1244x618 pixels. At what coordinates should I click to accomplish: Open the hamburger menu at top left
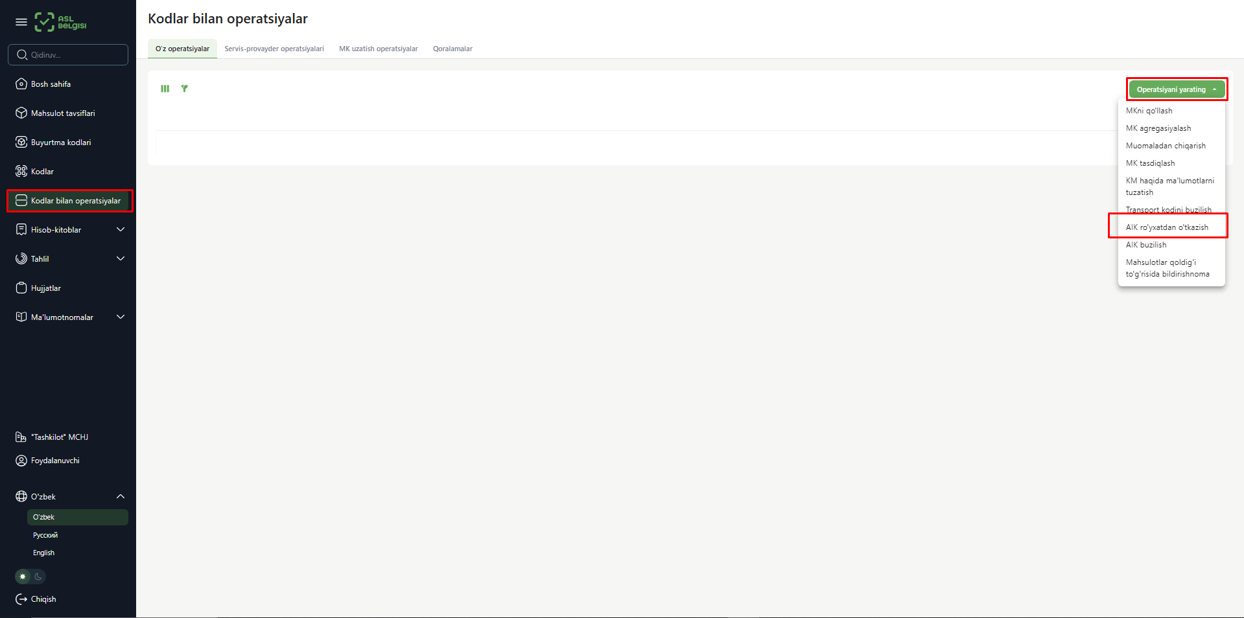(21, 21)
